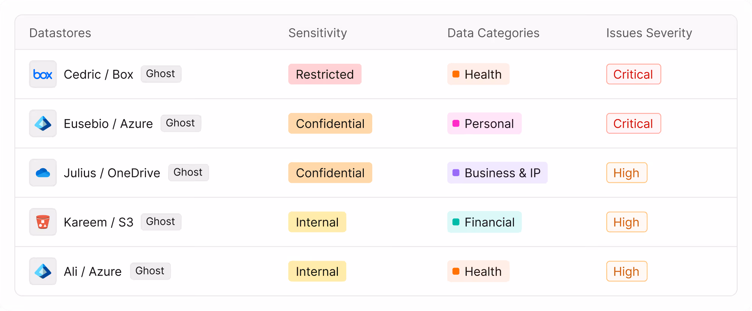Select the Ghost tag next to Eusebio / Azure

tap(180, 123)
